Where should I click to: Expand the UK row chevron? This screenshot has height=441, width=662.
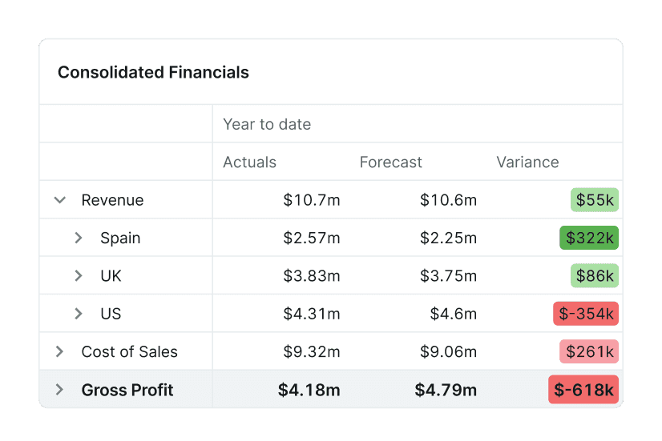coord(79,276)
